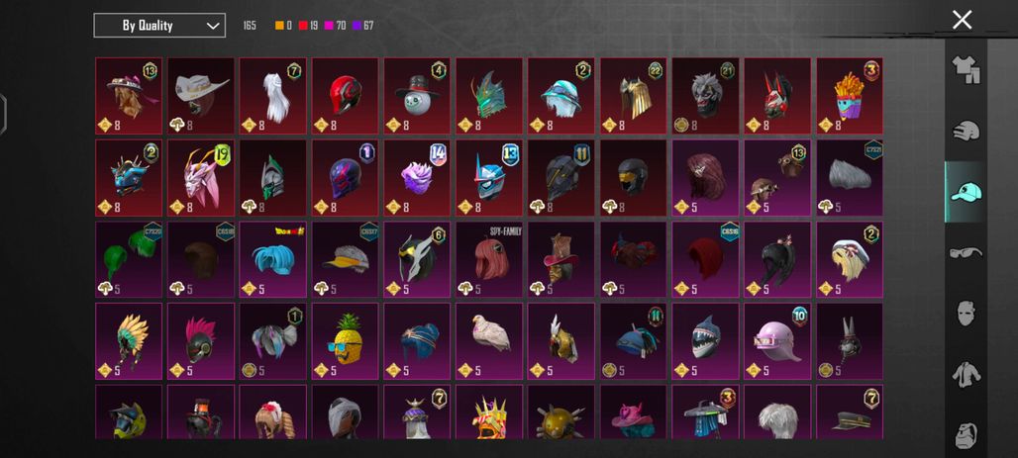
Task: Pick the pink helmet with level 10 badge
Action: pos(777,341)
